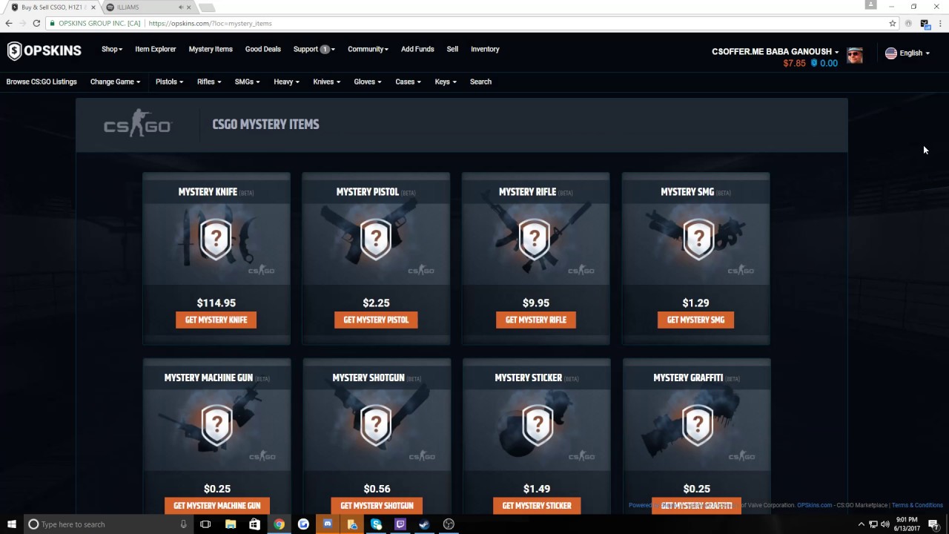Reload the page with the refresh icon
The image size is (949, 534).
[x=36, y=23]
